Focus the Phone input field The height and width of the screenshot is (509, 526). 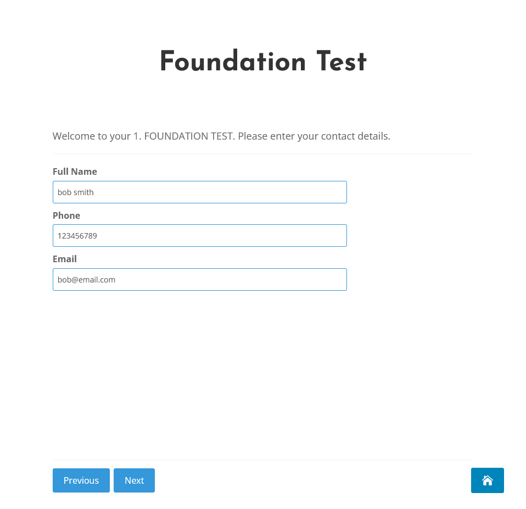tap(200, 235)
